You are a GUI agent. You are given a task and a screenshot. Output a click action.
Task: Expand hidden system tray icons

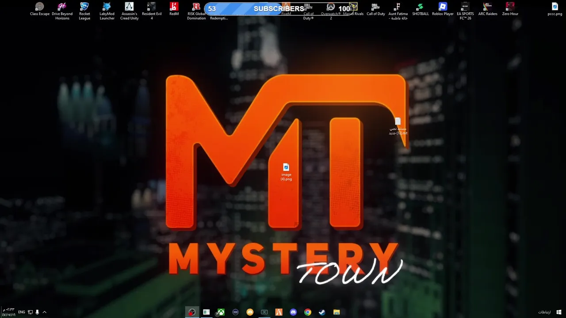44,312
